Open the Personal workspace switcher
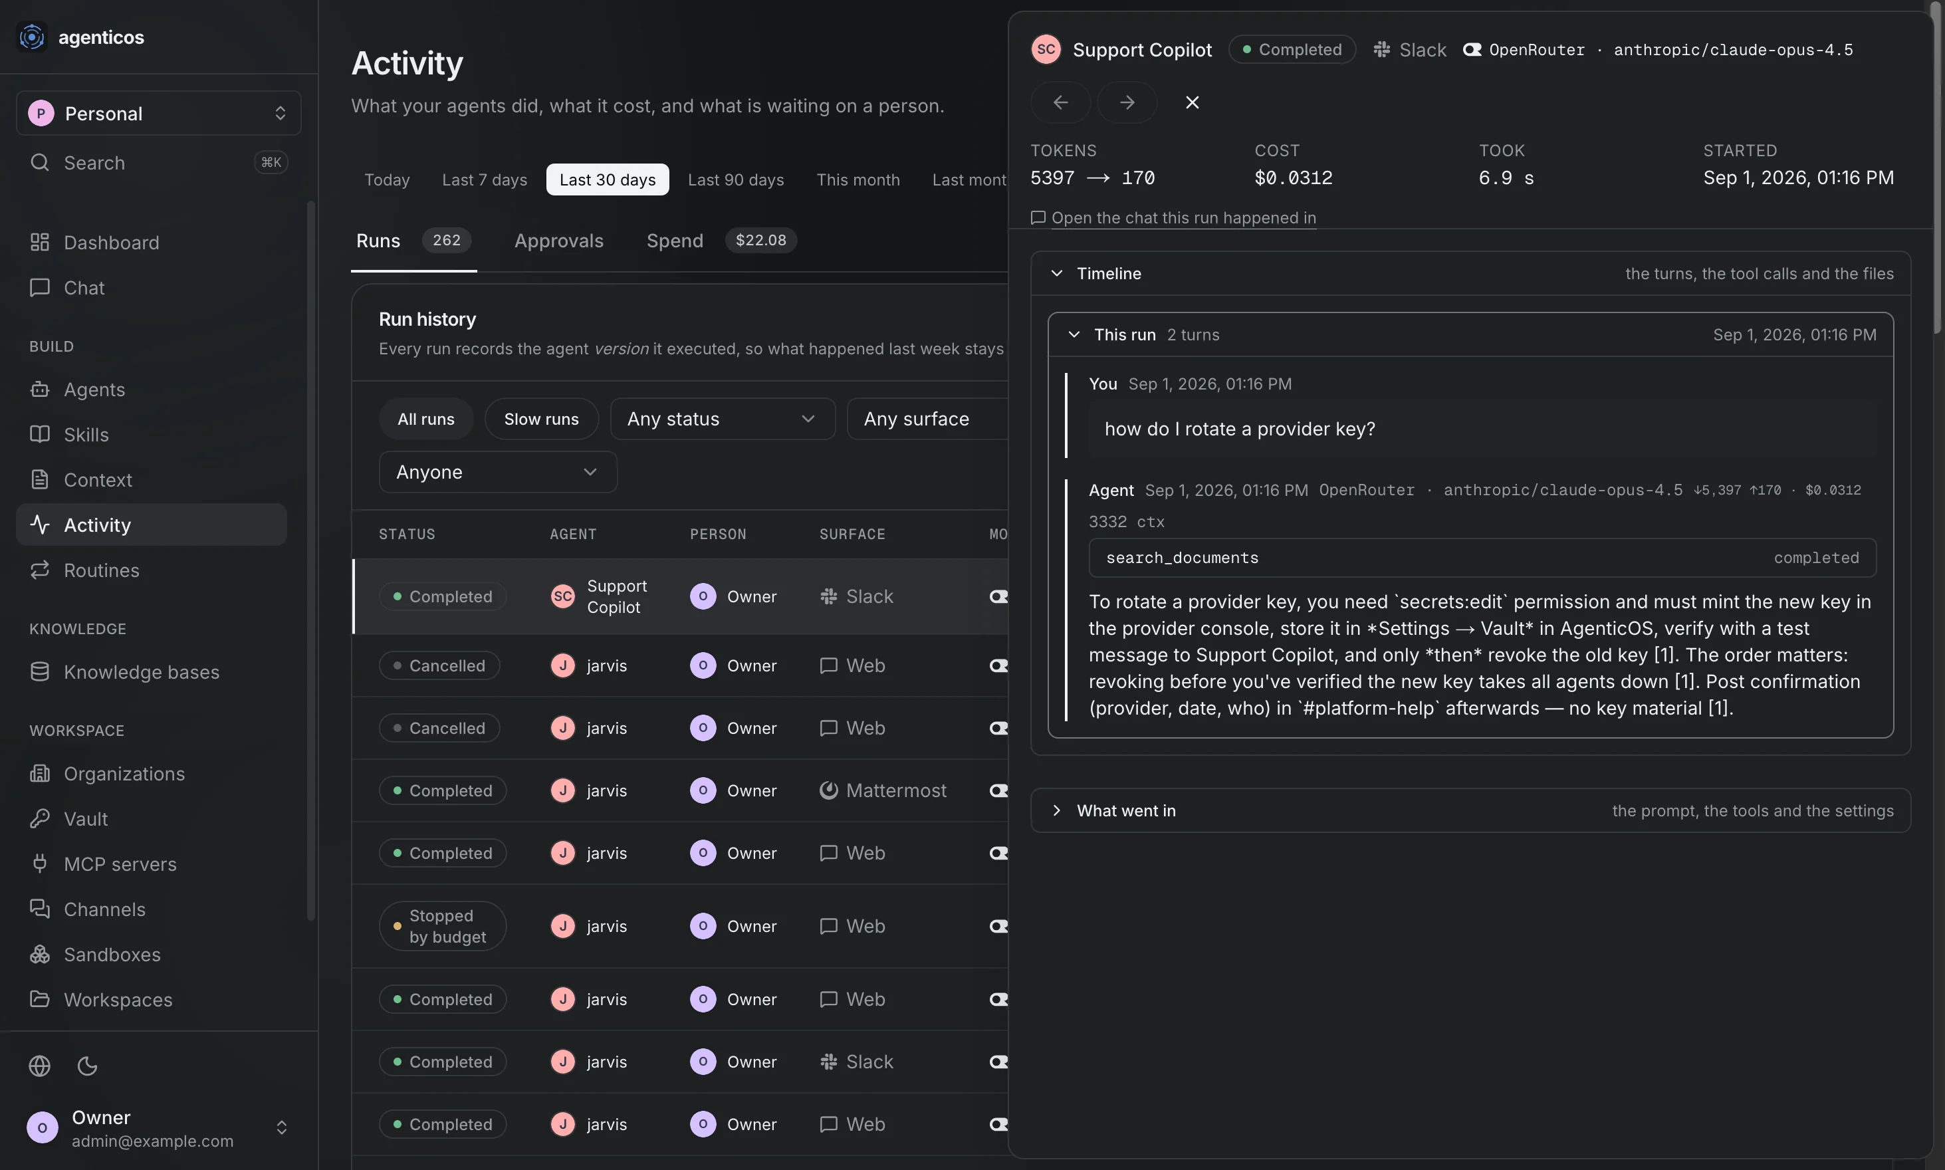1945x1170 pixels. (x=158, y=113)
